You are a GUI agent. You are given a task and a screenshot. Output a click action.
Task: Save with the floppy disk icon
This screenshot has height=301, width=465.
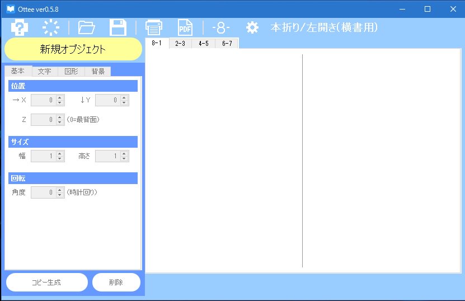pos(118,27)
